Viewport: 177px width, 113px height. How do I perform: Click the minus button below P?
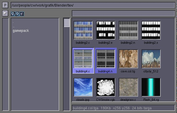point(5,13)
